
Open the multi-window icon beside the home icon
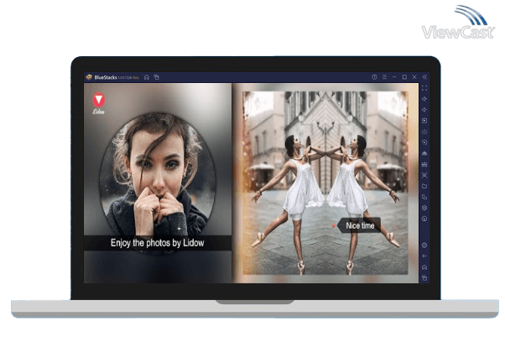(157, 77)
